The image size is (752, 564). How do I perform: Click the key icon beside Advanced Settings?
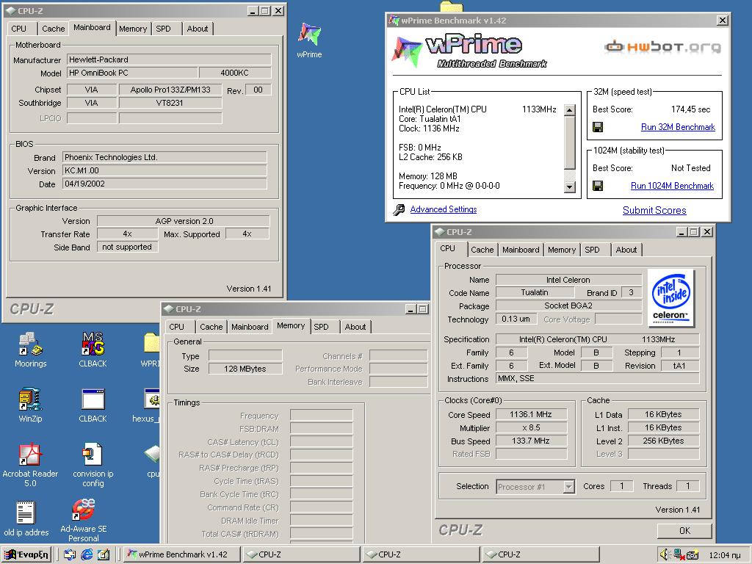399,209
